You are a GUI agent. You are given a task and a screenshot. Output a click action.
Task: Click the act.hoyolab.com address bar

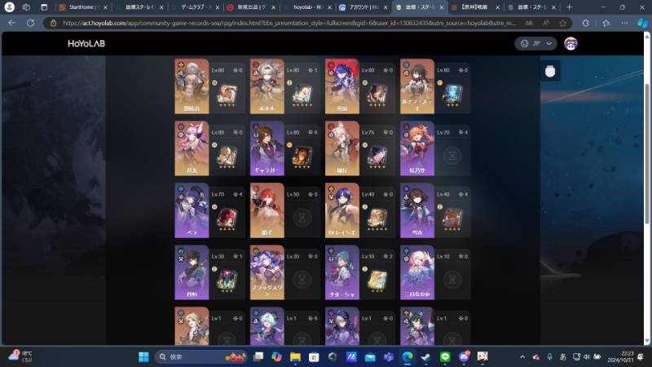click(x=289, y=23)
